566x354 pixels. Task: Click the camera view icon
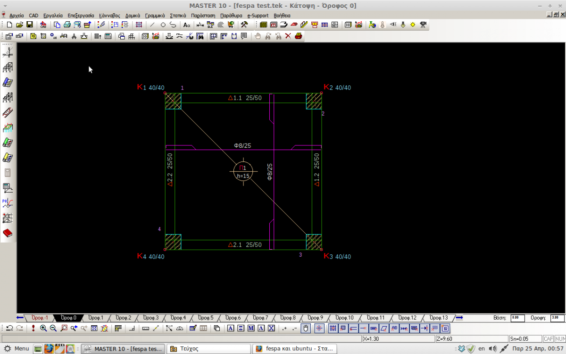(423, 25)
